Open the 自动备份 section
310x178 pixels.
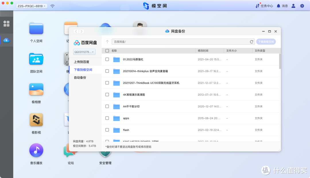click(x=80, y=77)
